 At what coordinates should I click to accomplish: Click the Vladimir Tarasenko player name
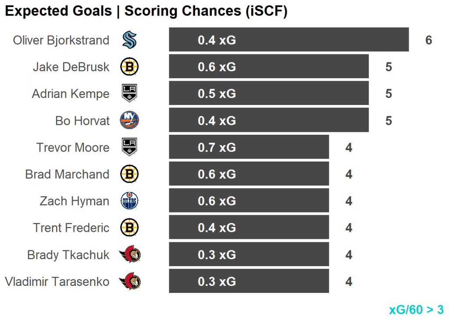tap(57, 281)
